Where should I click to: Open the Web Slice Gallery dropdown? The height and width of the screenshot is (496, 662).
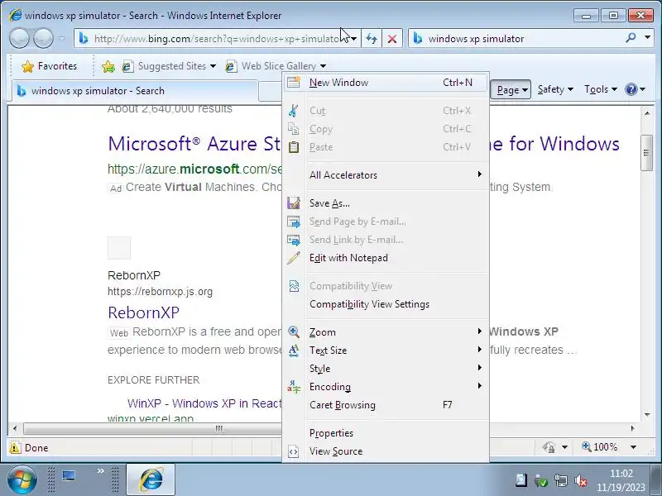pos(323,66)
